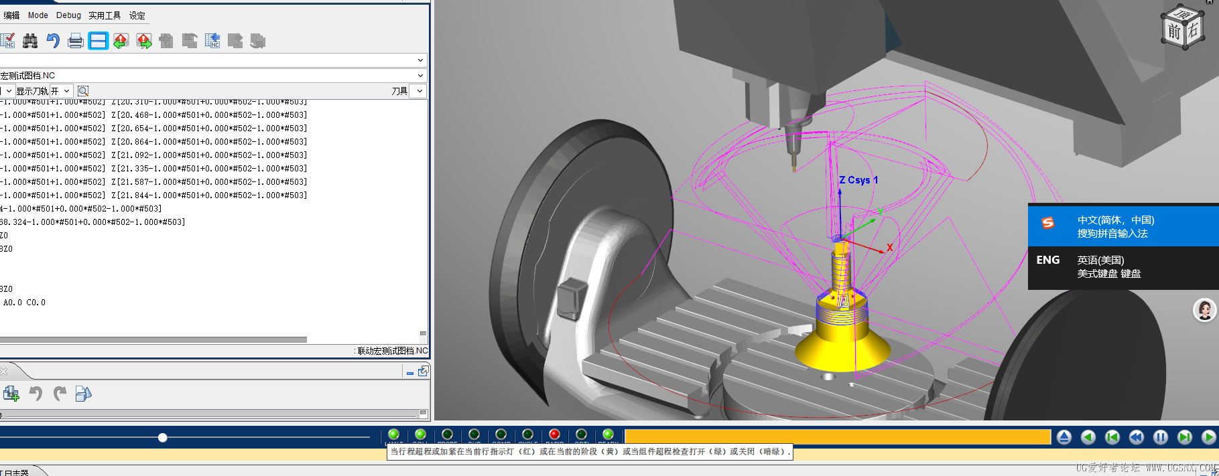The image size is (1219, 476).
Task: Click the magnifier zoom-selection icon
Action: point(83,91)
